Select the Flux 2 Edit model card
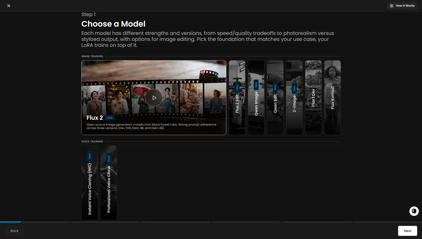 click(x=237, y=98)
